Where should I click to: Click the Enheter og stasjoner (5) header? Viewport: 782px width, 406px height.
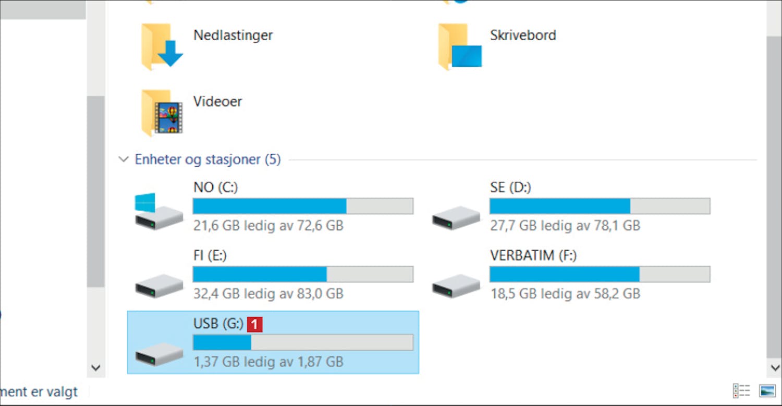click(207, 159)
